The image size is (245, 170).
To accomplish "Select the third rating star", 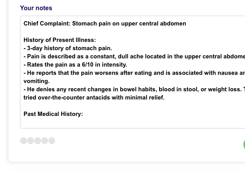I will (x=38, y=141).
